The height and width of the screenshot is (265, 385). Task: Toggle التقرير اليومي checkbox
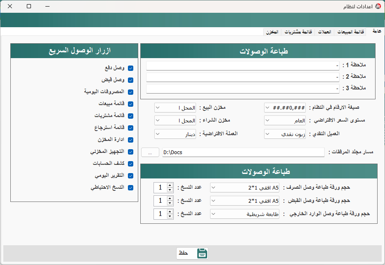click(x=131, y=176)
